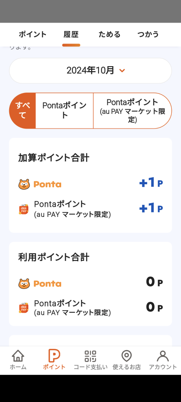Select the すべて filter segment

point(23,111)
